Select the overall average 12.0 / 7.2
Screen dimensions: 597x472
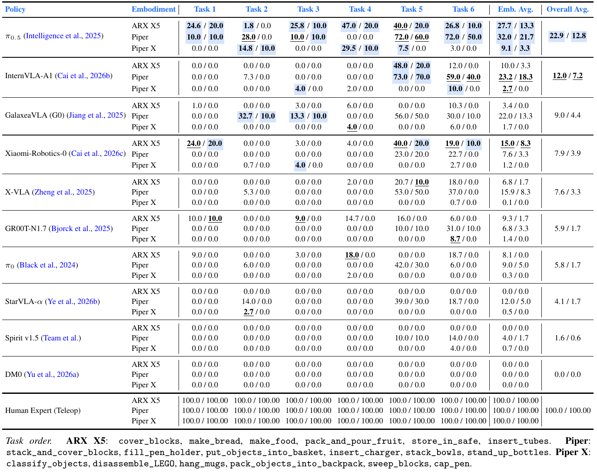(x=568, y=76)
